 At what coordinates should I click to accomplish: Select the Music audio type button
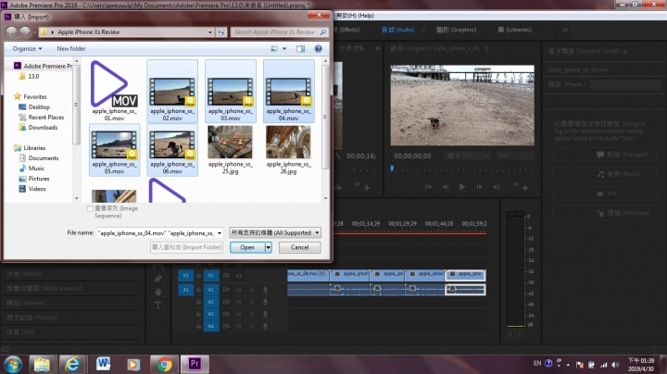coord(604,174)
